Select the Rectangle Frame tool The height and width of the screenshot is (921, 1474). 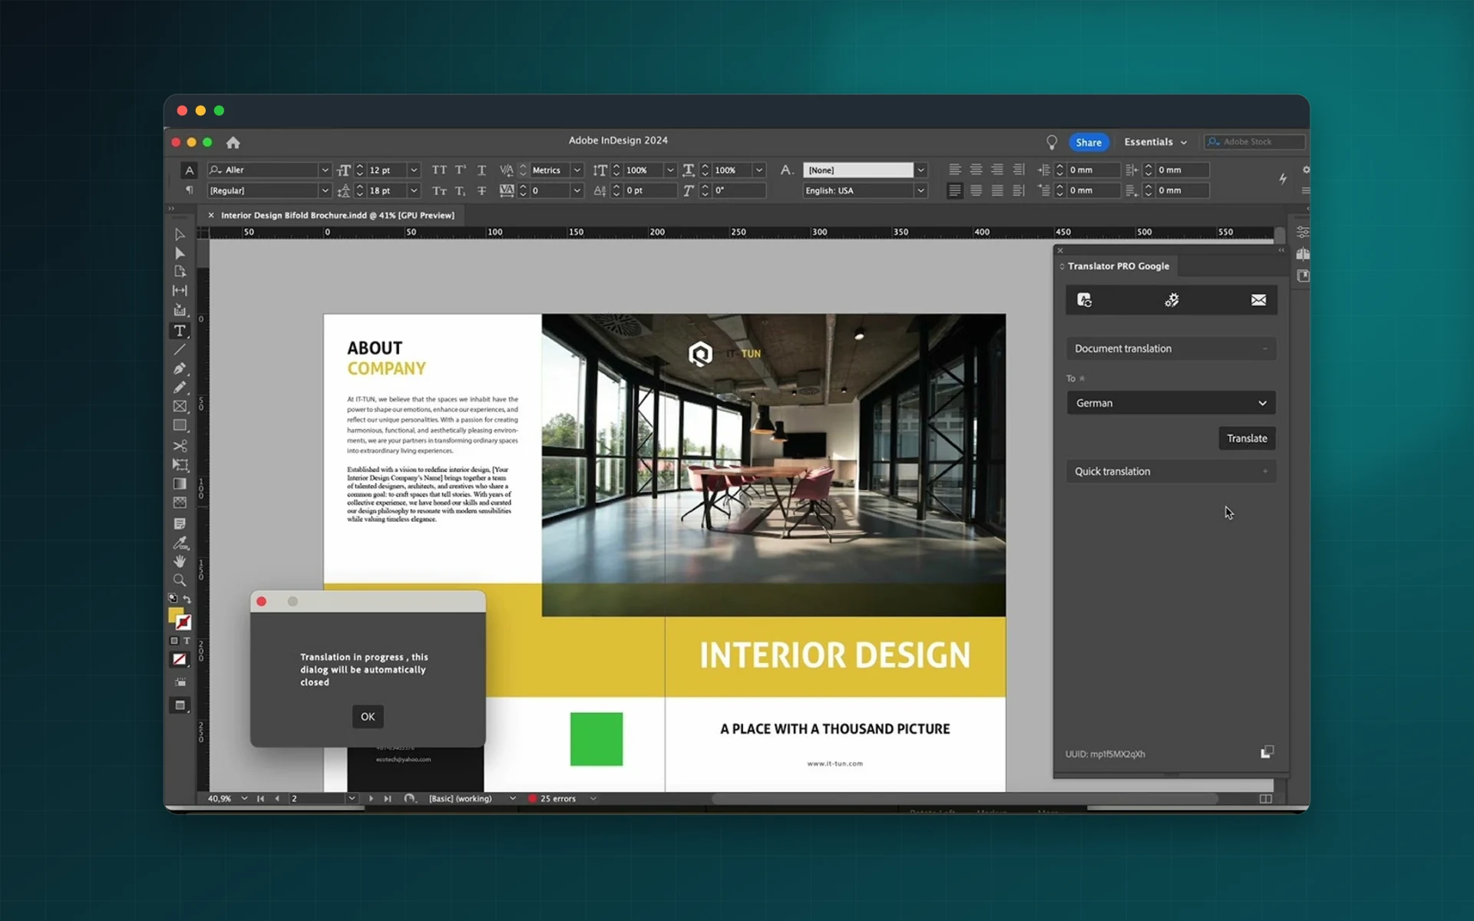[180, 407]
